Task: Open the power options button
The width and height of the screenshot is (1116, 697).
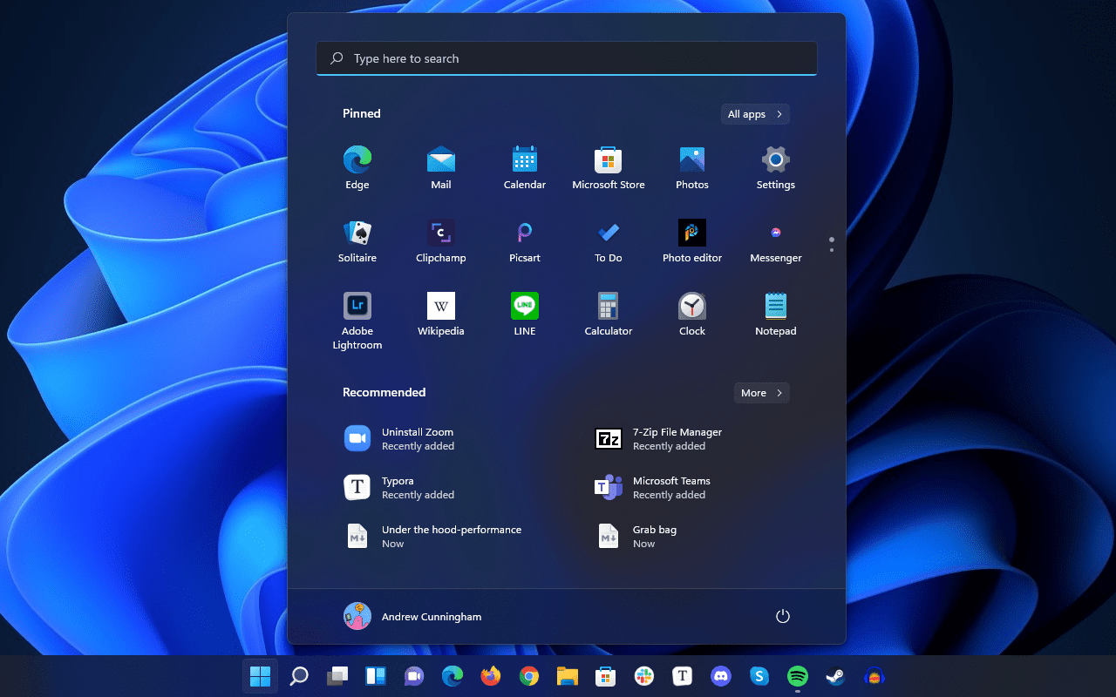Action: [782, 616]
